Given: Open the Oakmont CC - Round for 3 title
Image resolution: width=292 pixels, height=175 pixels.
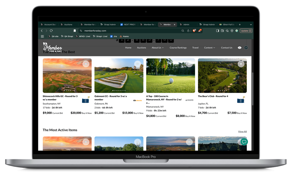Looking at the screenshot, I should [x=111, y=98].
